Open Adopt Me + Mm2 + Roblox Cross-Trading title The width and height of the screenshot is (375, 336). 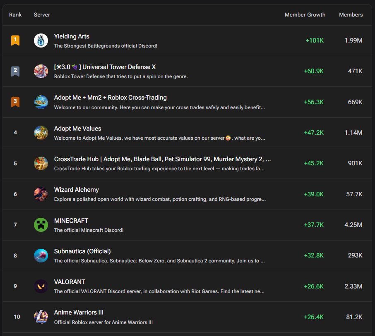click(x=110, y=98)
